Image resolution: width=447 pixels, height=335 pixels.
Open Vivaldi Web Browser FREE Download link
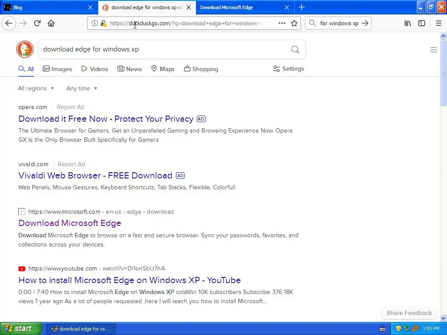click(x=95, y=175)
